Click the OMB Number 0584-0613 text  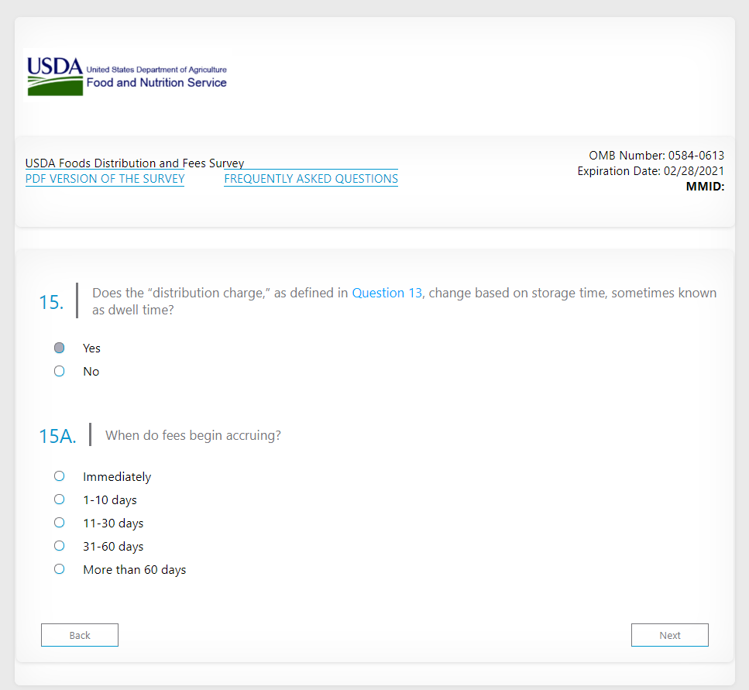pyautogui.click(x=656, y=156)
